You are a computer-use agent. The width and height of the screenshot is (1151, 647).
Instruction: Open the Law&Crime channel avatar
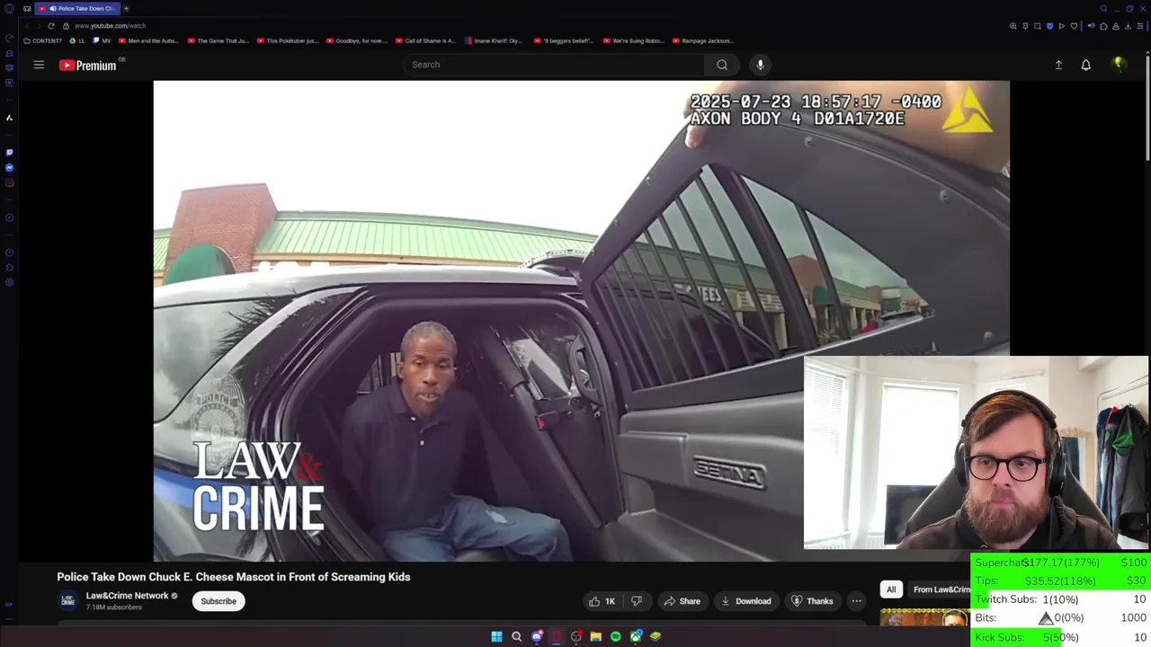(67, 601)
